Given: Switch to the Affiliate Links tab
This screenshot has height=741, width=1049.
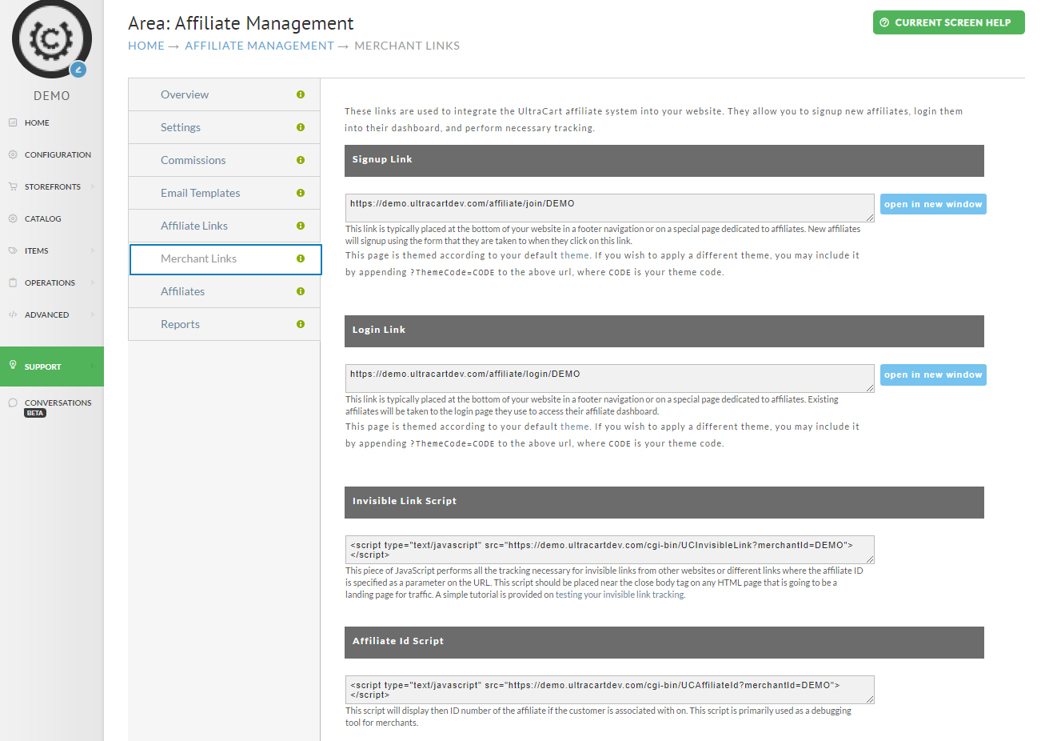Looking at the screenshot, I should click(224, 226).
